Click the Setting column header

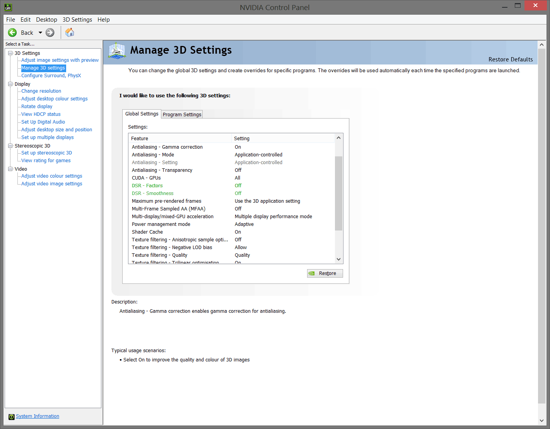click(283, 138)
